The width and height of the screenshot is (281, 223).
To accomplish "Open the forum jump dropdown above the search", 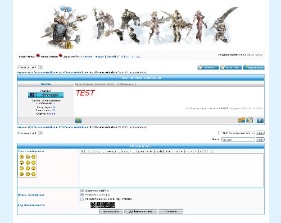I will click(237, 133).
